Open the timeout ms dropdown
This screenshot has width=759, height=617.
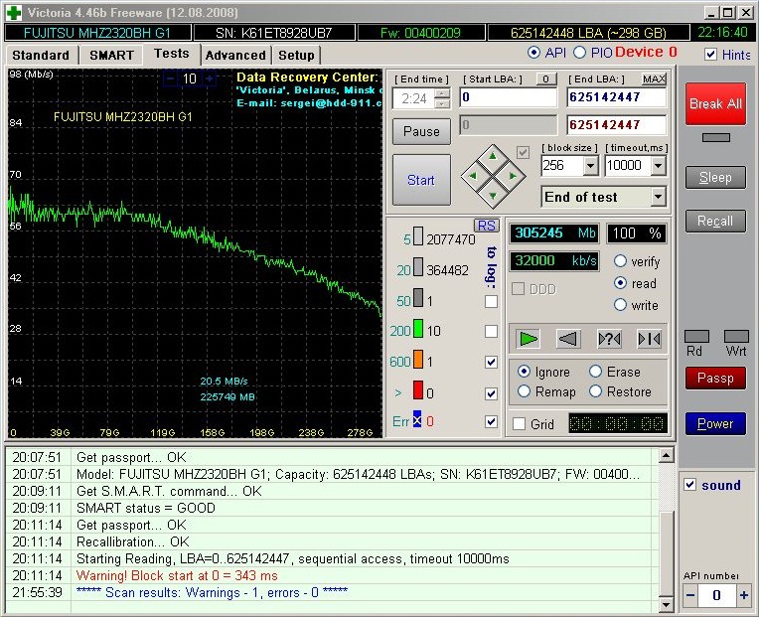[x=658, y=166]
